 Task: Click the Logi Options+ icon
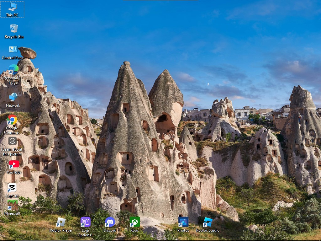coord(85,222)
